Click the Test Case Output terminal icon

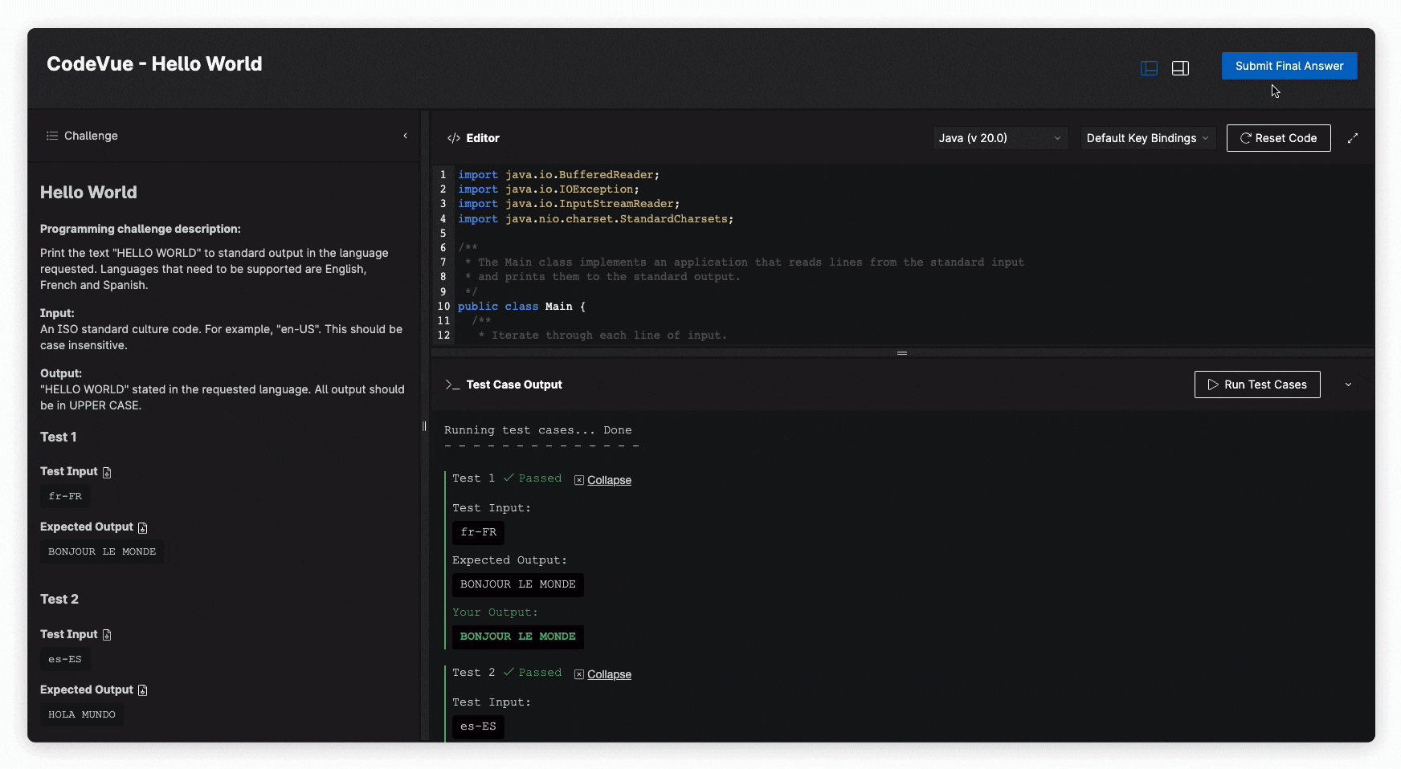point(452,384)
